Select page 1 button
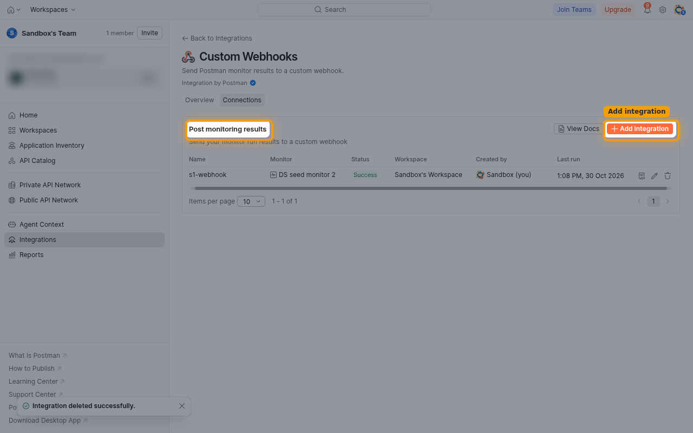The height and width of the screenshot is (433, 693). 653,201
